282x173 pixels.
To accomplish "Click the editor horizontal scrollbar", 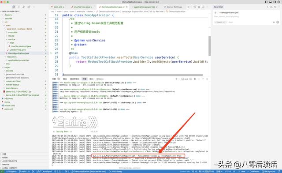I will click(133, 75).
